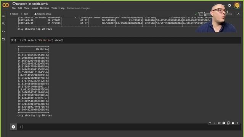Click cell execution count [21]
Screen dimensions: 244x137
tap(13, 40)
